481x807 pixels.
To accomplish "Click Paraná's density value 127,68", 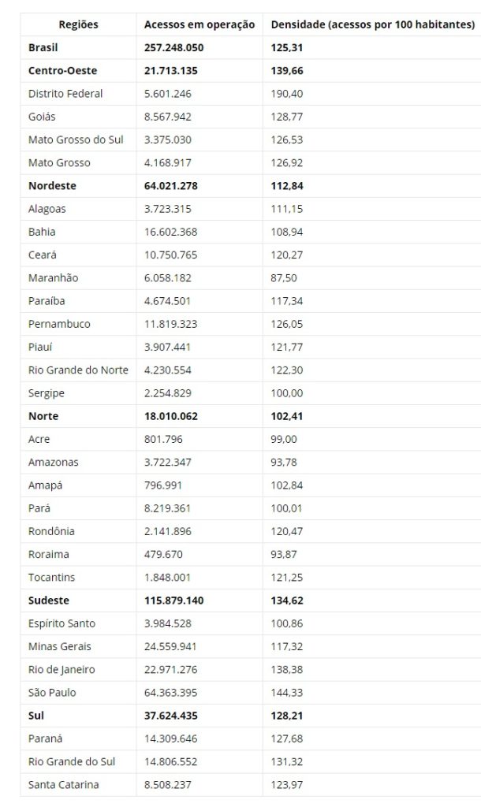I will coord(287,738).
